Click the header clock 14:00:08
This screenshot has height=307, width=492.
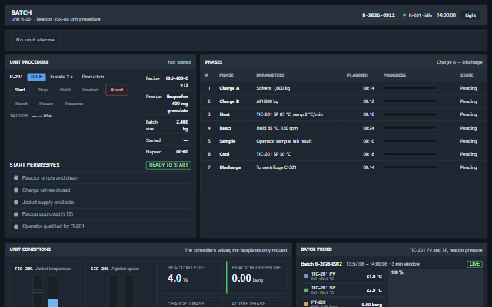click(x=446, y=15)
